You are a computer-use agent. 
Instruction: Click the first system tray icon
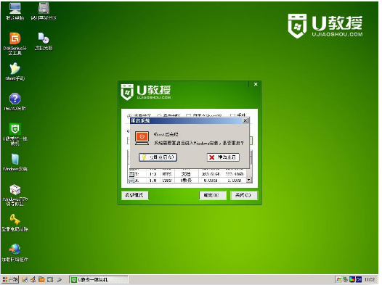coord(339,280)
